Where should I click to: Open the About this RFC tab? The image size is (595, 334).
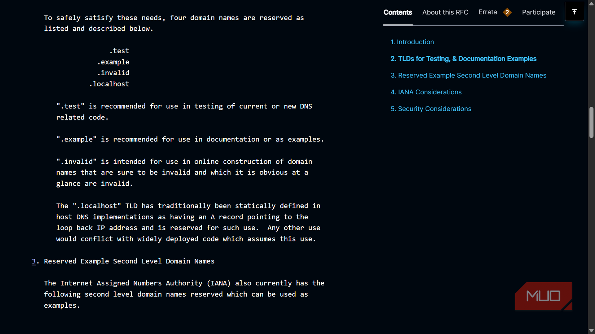coord(445,12)
